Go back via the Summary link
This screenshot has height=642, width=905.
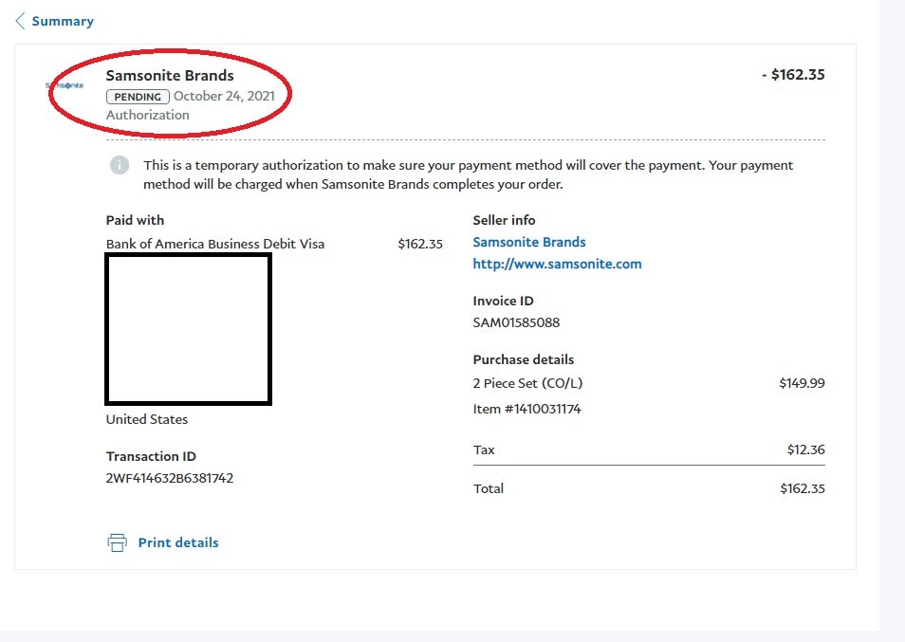pos(63,21)
